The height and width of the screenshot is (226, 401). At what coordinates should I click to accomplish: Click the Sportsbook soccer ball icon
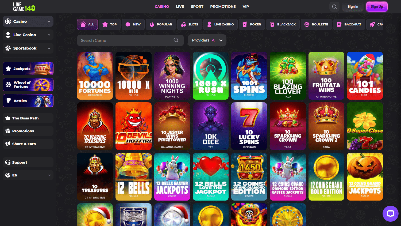tap(8, 48)
